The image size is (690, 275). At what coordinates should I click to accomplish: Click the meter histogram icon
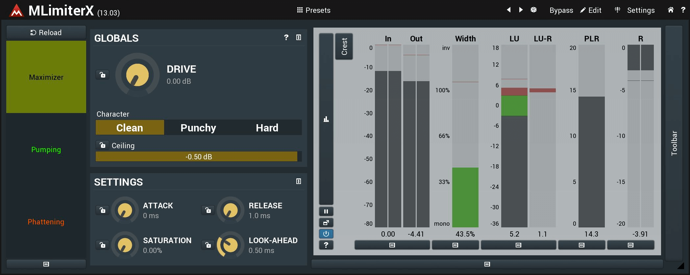coord(326,119)
